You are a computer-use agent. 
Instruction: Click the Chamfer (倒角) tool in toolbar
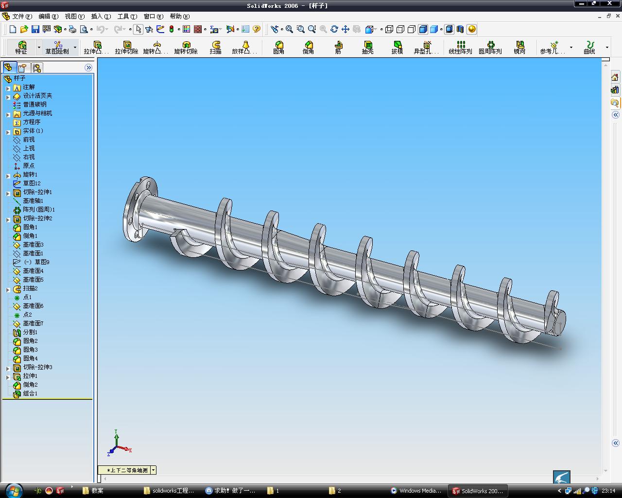(309, 47)
